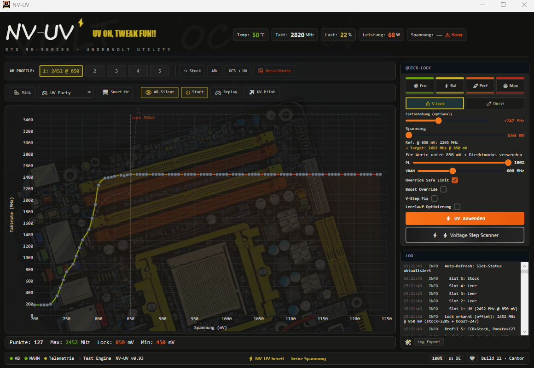534x368 pixels.
Task: Click the Taktanhebung slider handle
Action: tap(438, 121)
